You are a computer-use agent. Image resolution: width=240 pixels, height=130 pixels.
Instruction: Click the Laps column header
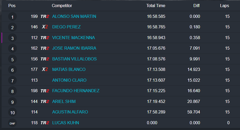pyautogui.click(x=225, y=6)
